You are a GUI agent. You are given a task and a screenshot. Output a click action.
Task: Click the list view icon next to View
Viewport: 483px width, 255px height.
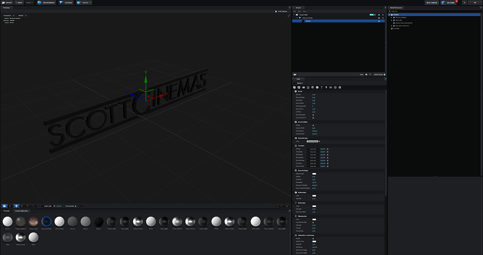tap(370, 74)
